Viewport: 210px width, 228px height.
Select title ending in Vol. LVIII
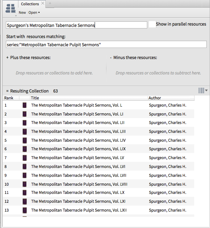click(x=79, y=184)
